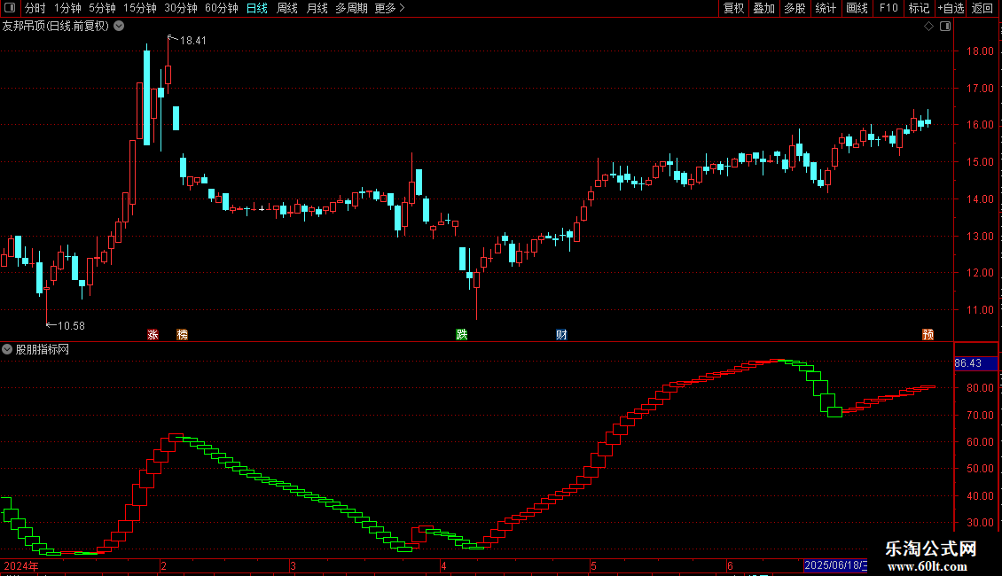The image size is (1002, 576).
Task: Select the 30分钟 period
Action: (180, 8)
